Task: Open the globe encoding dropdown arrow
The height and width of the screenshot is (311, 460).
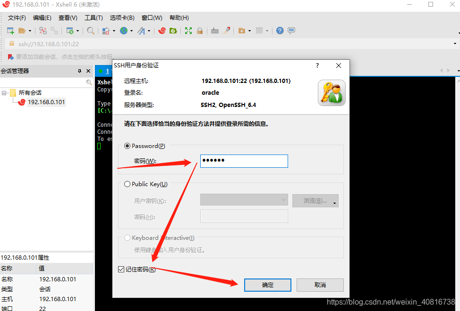Action: [x=131, y=31]
